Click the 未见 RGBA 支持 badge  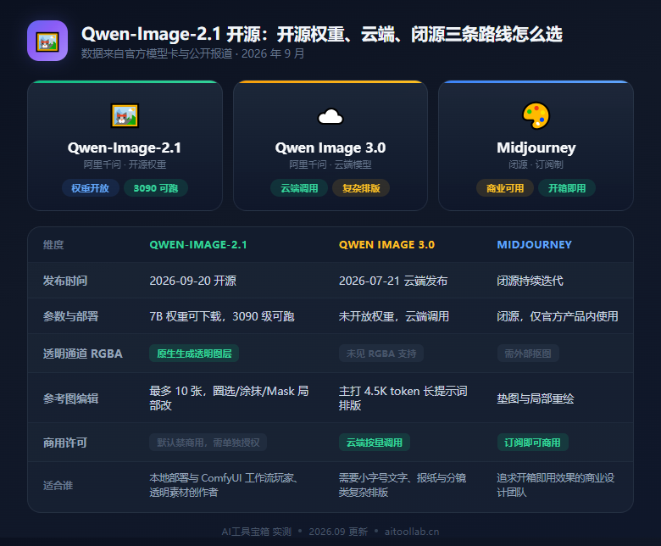click(381, 354)
